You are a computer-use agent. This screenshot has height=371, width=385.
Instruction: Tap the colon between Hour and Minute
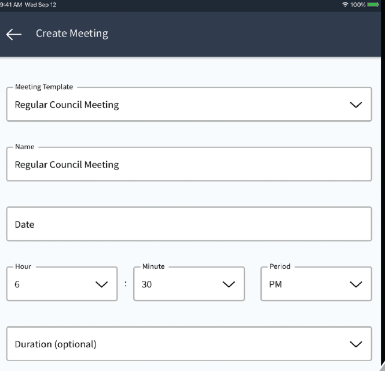pyautogui.click(x=126, y=284)
